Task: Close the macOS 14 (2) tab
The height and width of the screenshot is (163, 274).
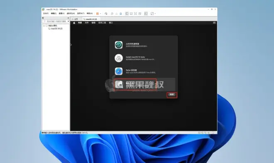Action: coord(99,19)
